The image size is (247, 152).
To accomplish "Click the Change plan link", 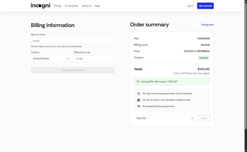I will (207, 25).
